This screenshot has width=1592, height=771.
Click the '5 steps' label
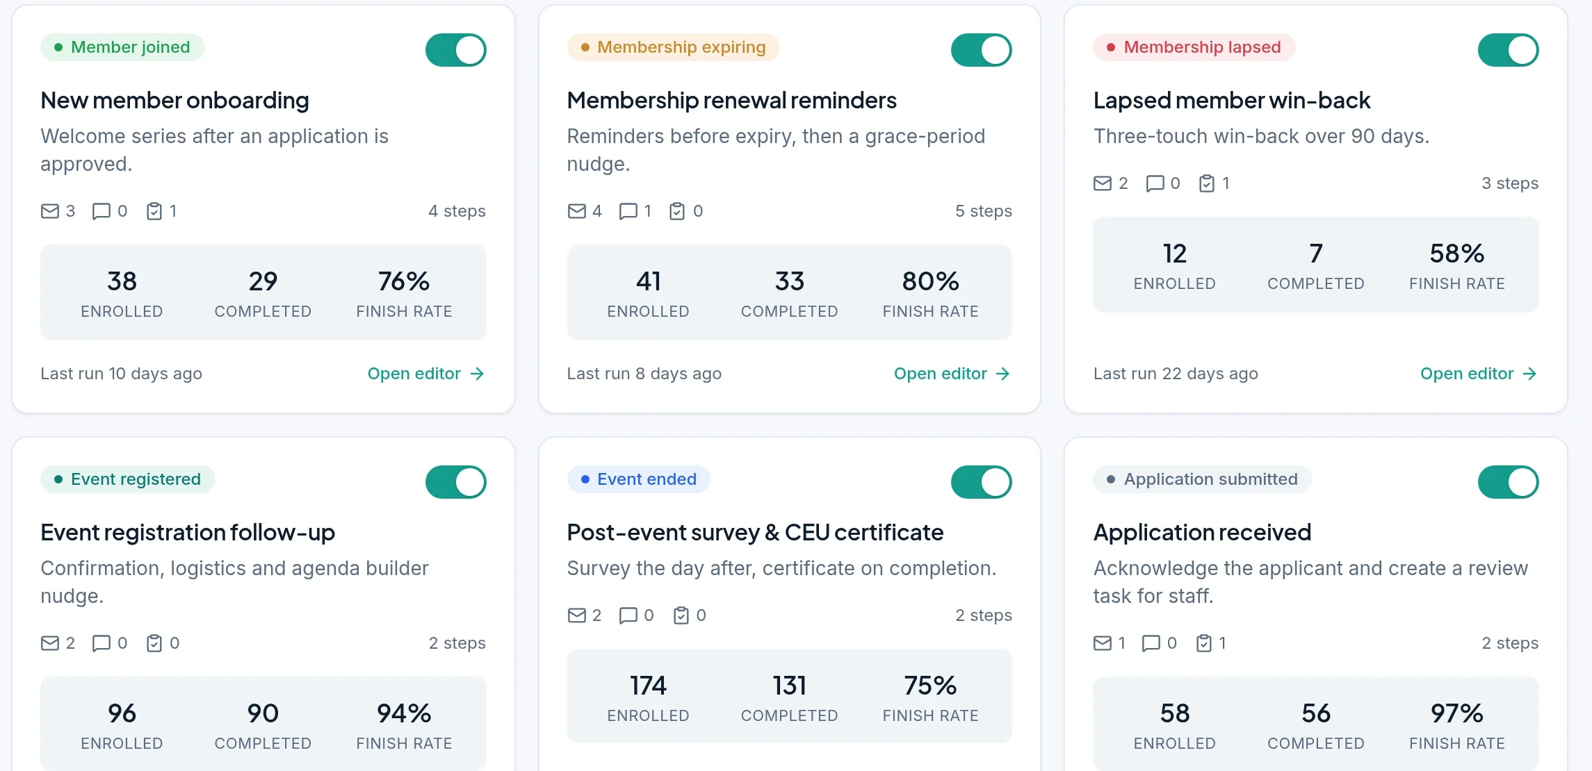[984, 211]
